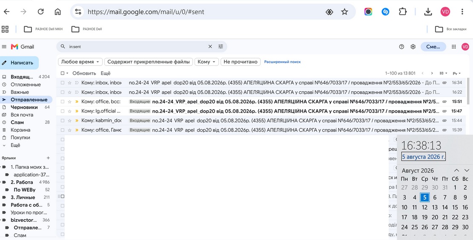Apply the Не прочитано filter
Screen dimensions: 473x240
pos(241,62)
